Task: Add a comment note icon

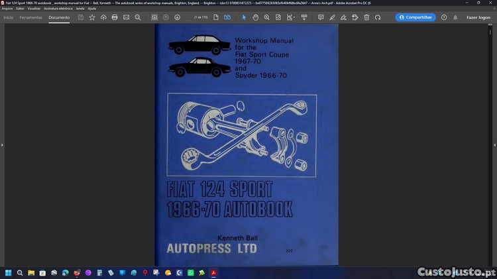Action: [321, 17]
